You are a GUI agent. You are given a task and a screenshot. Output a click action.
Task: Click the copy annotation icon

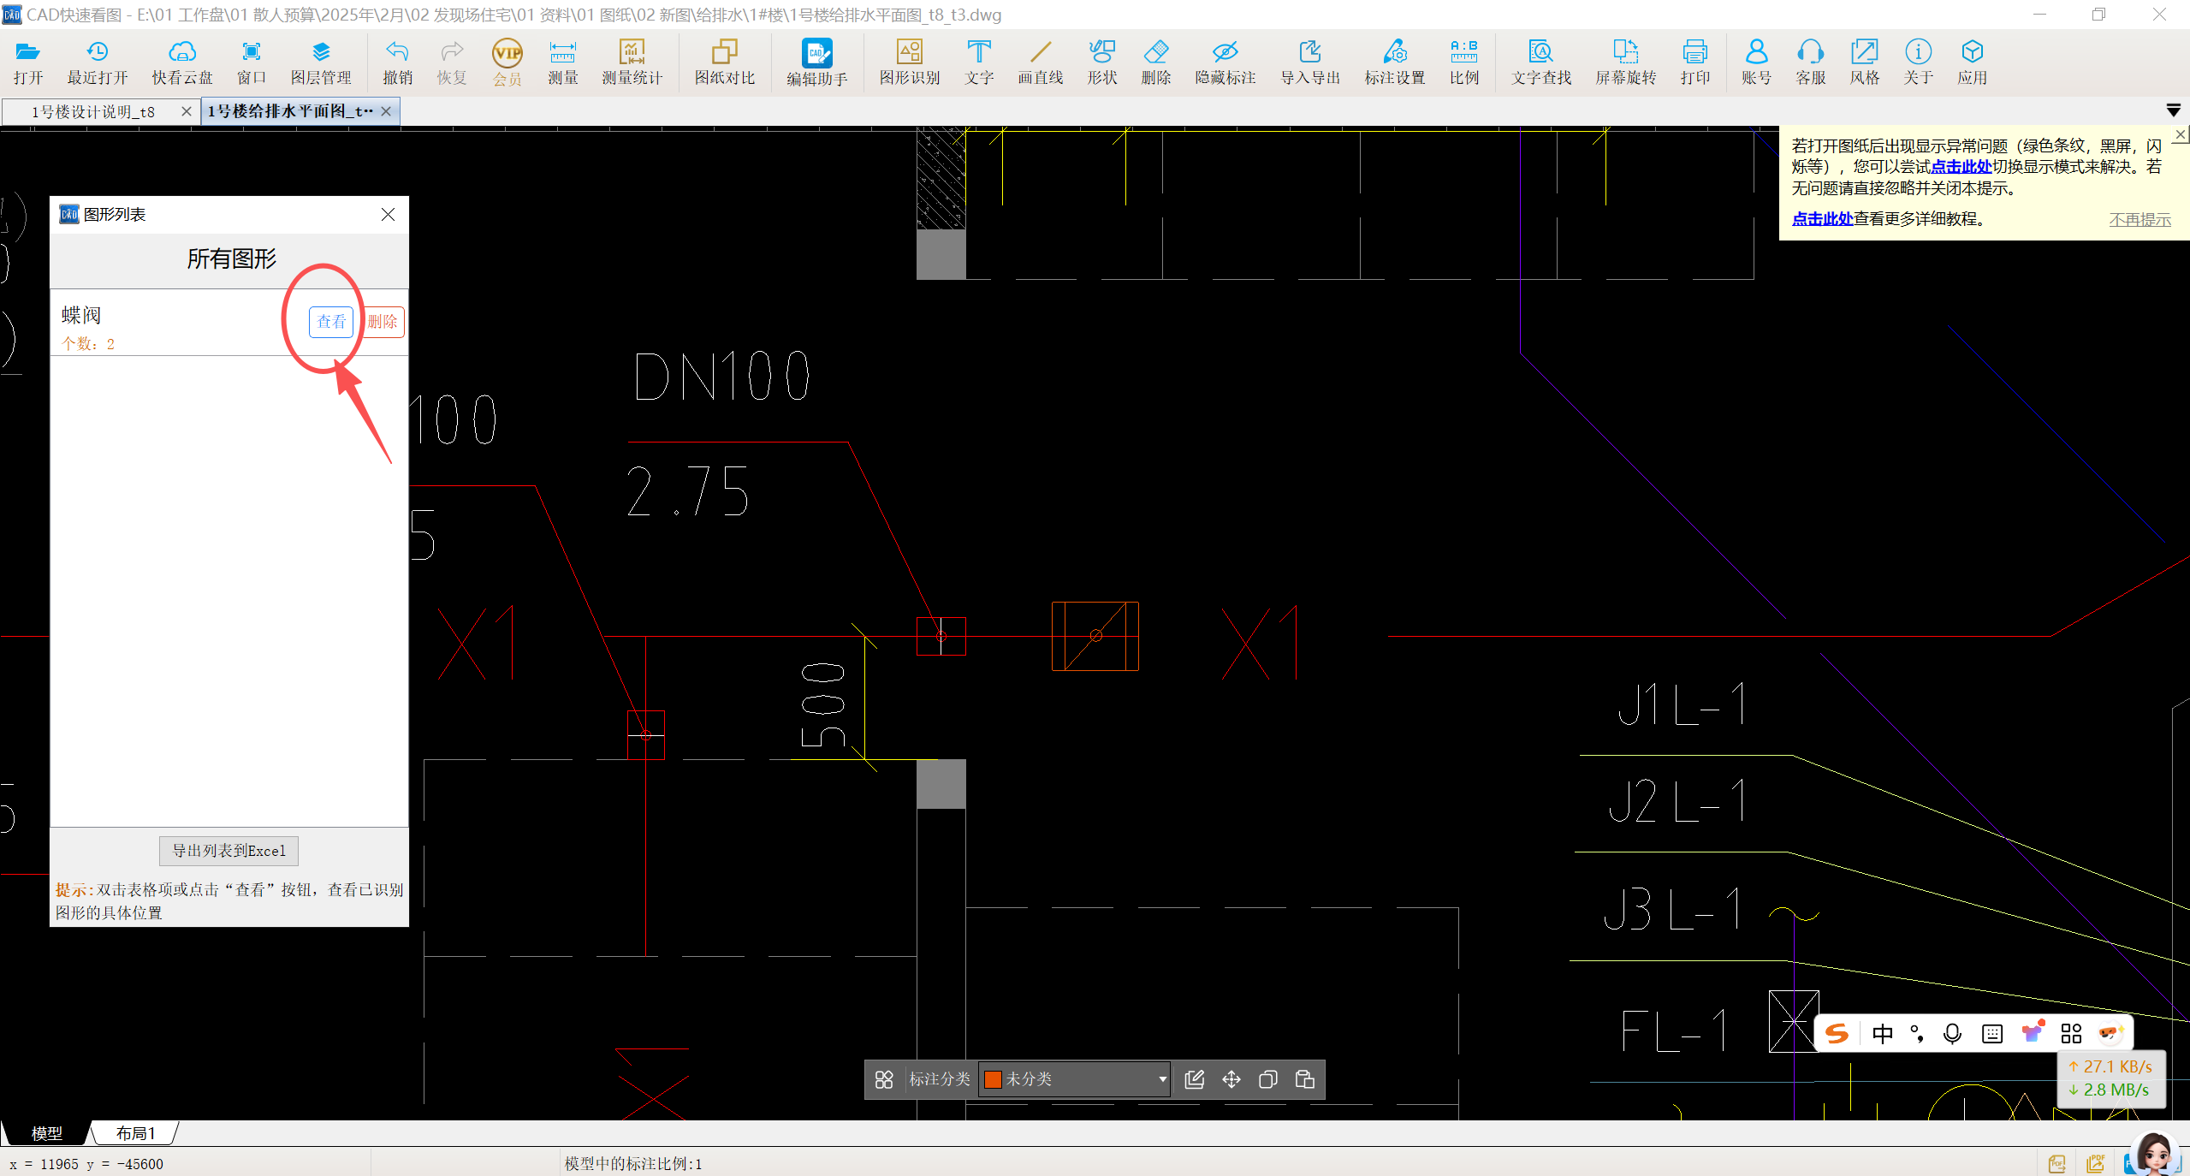click(1267, 1079)
